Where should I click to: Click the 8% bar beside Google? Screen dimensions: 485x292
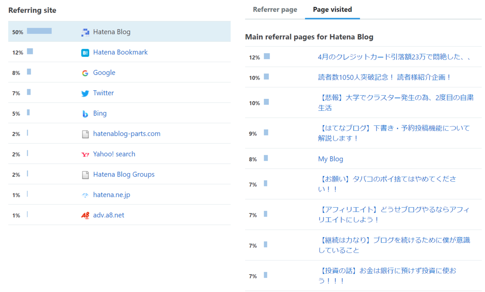[x=29, y=71]
